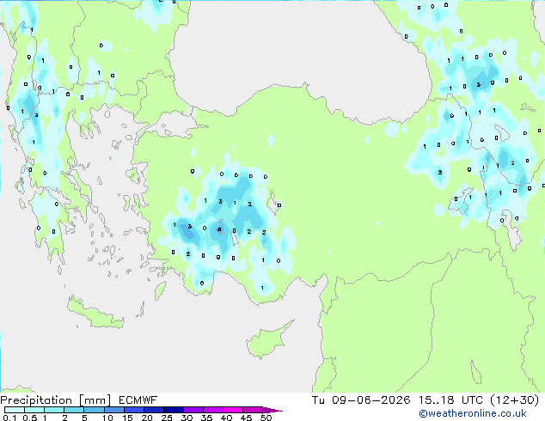Screen dimensions: 545x421
Task: Select the 1–2 mm legend swatch
Action: (x=54, y=410)
